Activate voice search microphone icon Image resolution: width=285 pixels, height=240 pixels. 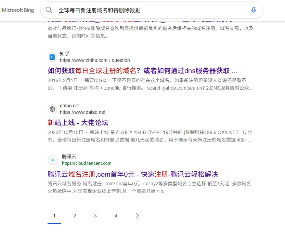click(x=254, y=10)
